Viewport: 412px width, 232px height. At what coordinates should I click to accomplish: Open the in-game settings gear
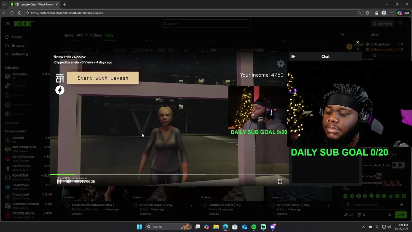281,63
